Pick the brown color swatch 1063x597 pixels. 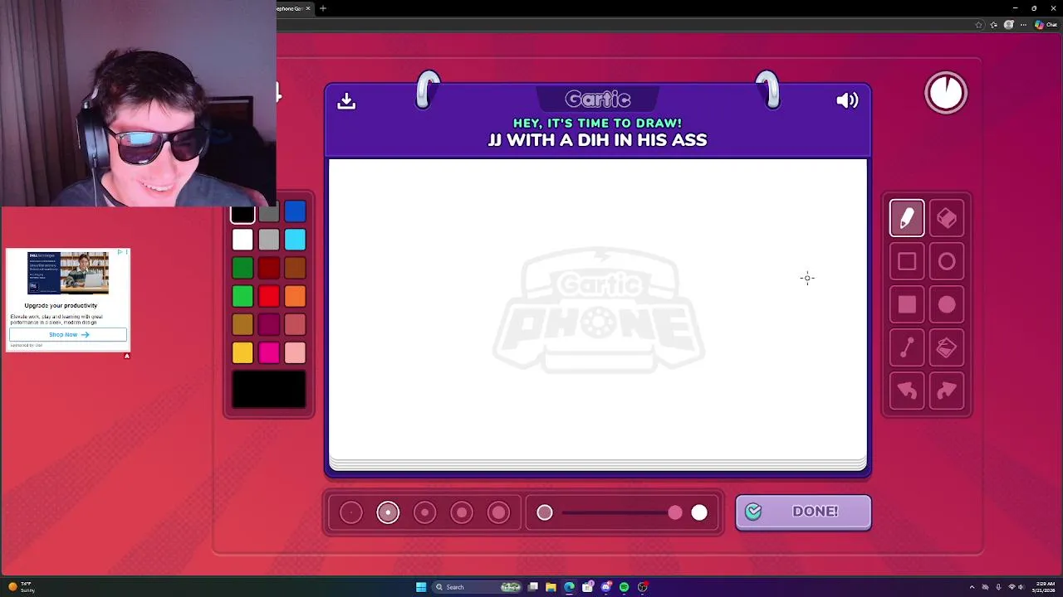[x=295, y=269]
